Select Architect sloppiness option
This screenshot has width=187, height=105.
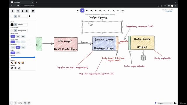coord(13,47)
